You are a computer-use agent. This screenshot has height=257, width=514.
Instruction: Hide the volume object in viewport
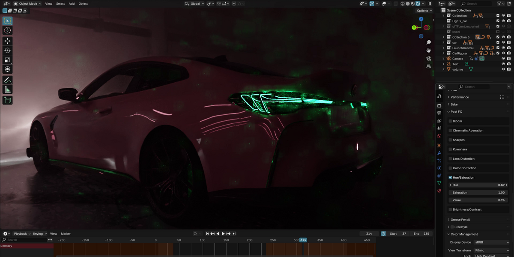click(503, 69)
